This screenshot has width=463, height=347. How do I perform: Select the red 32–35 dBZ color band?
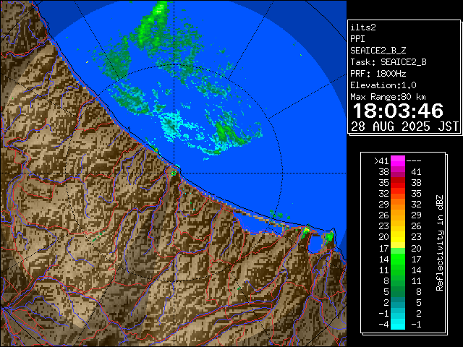tap(398, 194)
